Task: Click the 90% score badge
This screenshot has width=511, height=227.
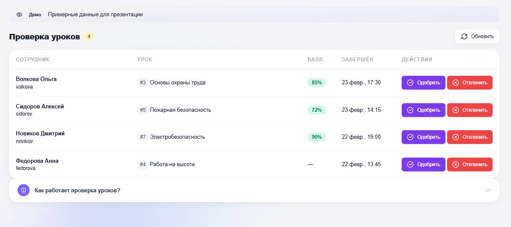Action: 317,137
